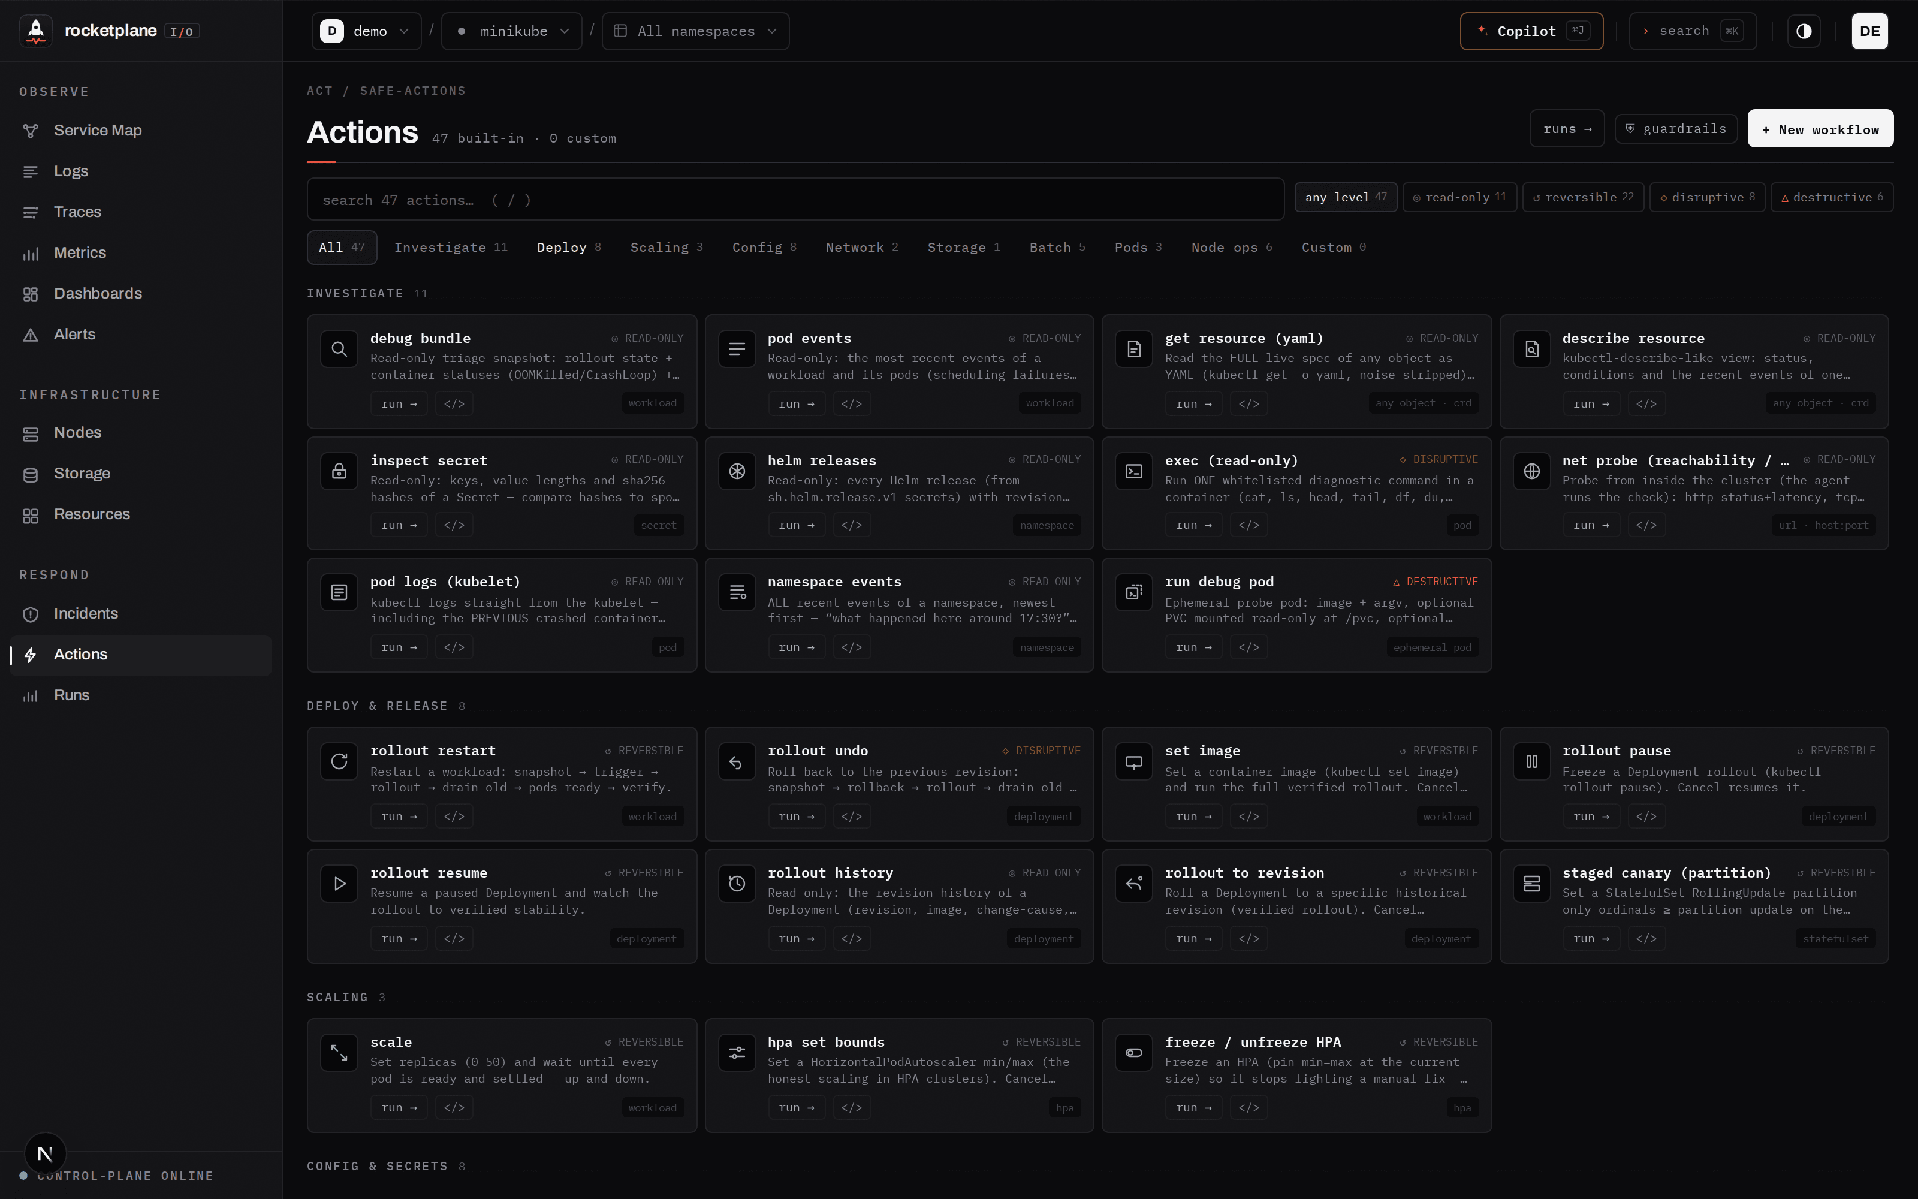Click the rollout pause icon
1918x1199 pixels.
point(1532,761)
